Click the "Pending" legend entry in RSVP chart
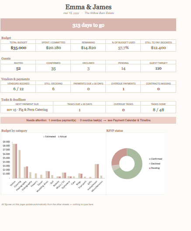This screenshot has width=191, height=231. 154,168
